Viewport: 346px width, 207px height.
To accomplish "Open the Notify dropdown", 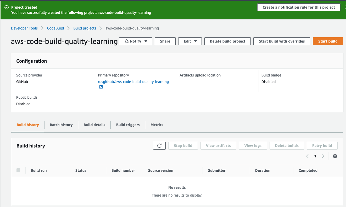I will point(136,41).
